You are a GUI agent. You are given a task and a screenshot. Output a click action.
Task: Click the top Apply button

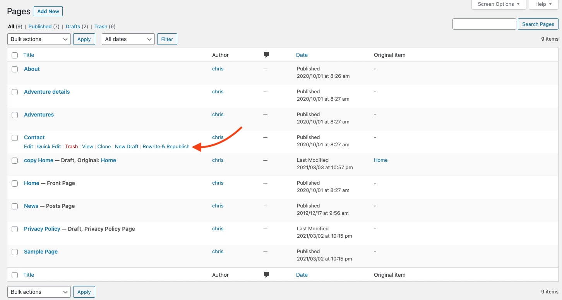coord(84,39)
